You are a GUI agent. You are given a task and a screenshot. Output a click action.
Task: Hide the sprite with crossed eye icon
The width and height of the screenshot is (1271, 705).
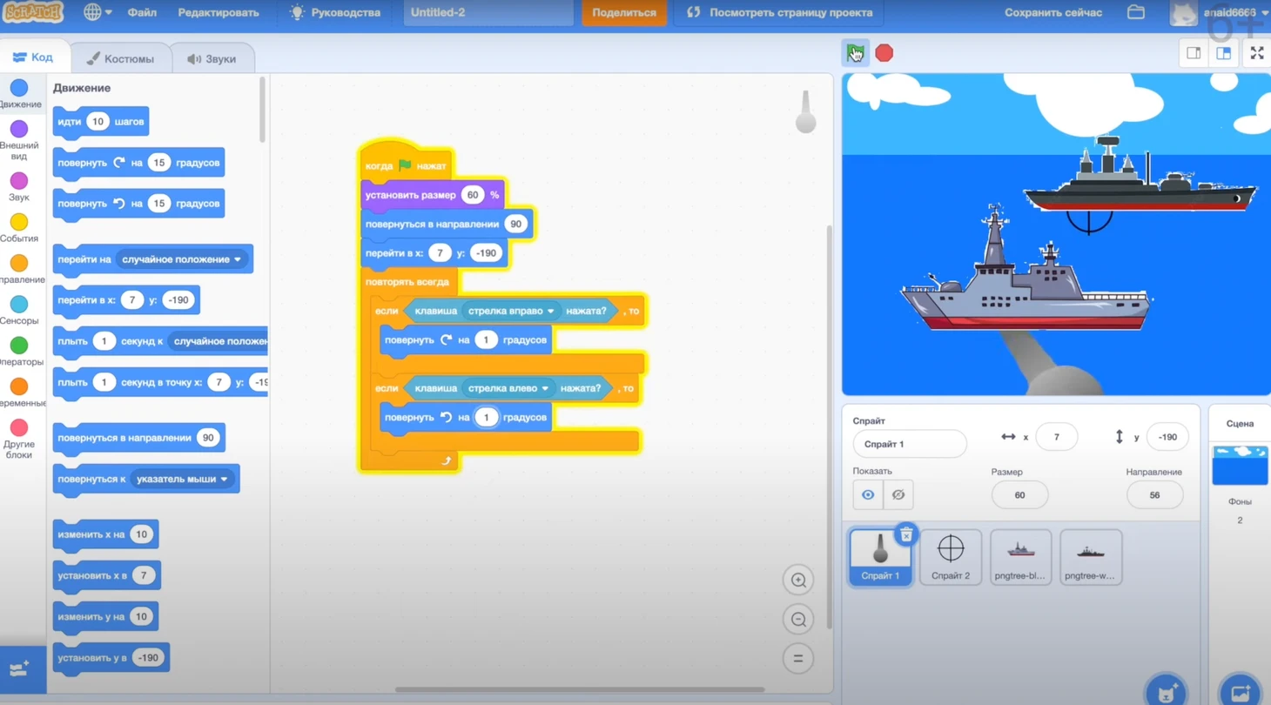tap(898, 494)
